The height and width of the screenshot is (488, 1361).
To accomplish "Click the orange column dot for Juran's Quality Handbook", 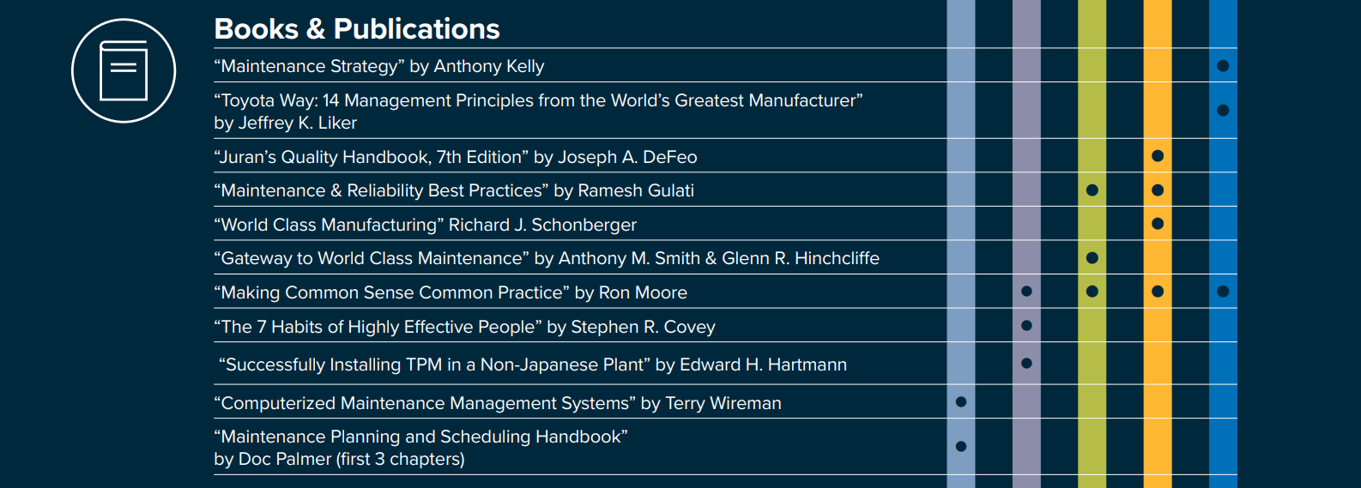I will coord(1158,156).
